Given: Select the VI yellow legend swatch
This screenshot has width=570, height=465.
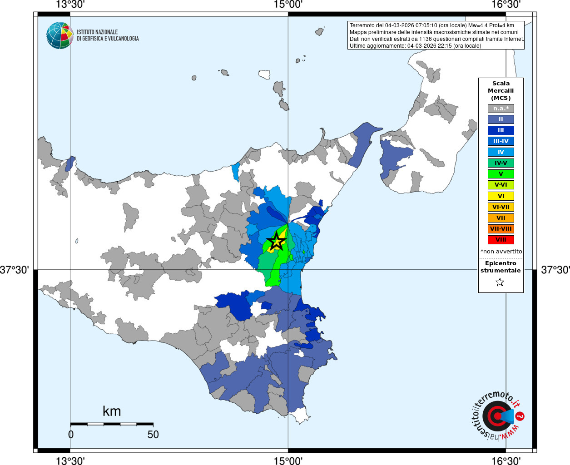Looking at the screenshot, I should pyautogui.click(x=501, y=196).
